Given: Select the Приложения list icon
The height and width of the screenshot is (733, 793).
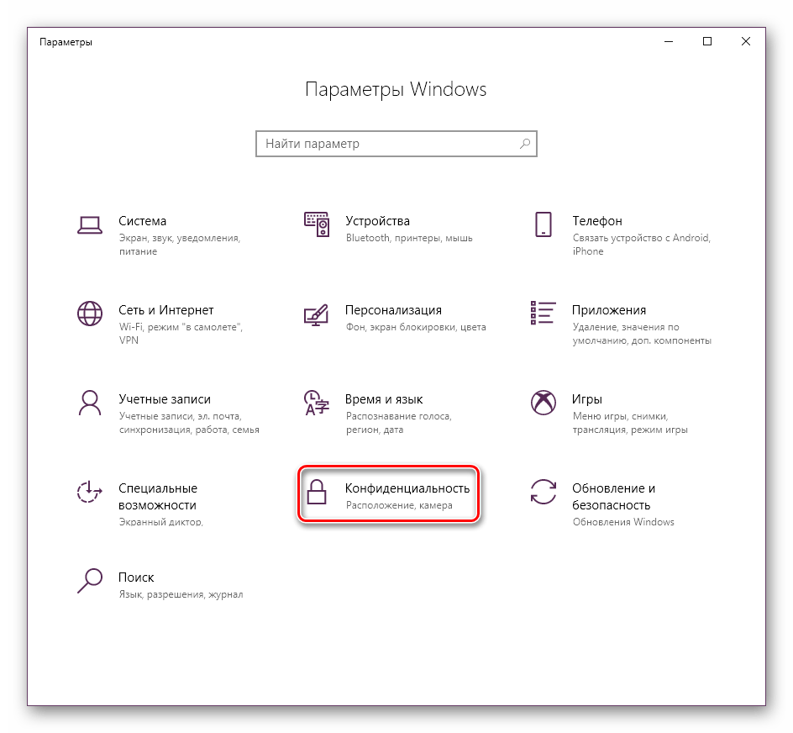Looking at the screenshot, I should pos(543,312).
